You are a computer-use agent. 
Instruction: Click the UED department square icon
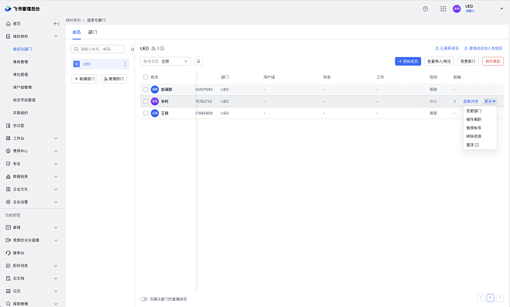point(77,64)
